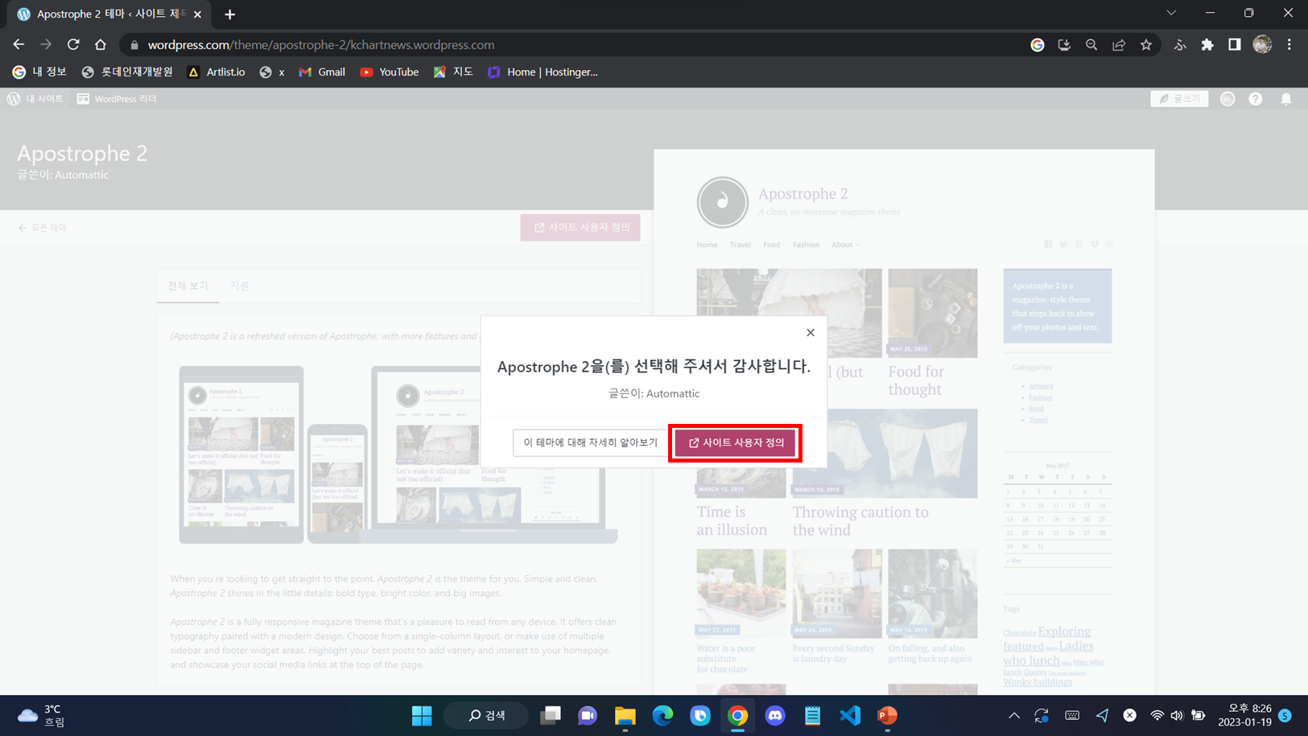Open volume control in system tray

[x=1177, y=715]
